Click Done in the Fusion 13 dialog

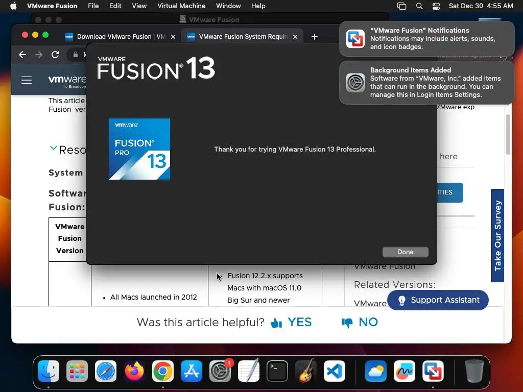(x=405, y=252)
